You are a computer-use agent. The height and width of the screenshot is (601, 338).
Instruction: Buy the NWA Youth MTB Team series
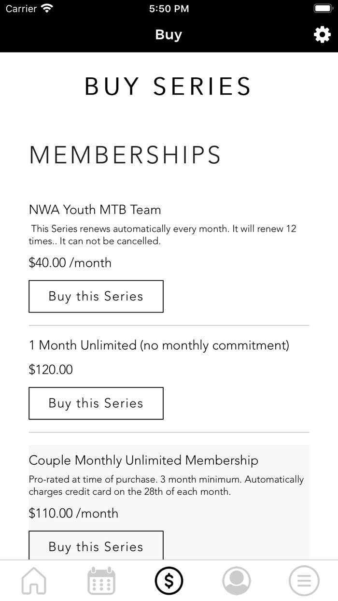click(96, 296)
